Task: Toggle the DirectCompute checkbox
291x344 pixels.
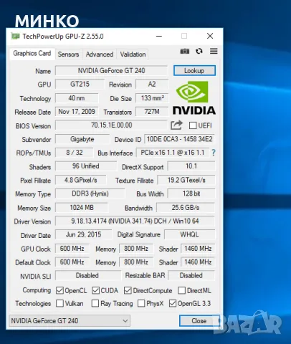Action: (128, 290)
